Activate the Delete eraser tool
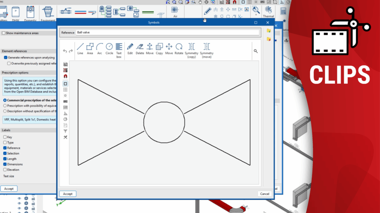380x213 pixels. coord(140,48)
